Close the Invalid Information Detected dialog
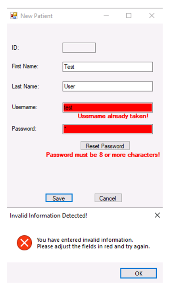The width and height of the screenshot is (169, 289). point(157,215)
